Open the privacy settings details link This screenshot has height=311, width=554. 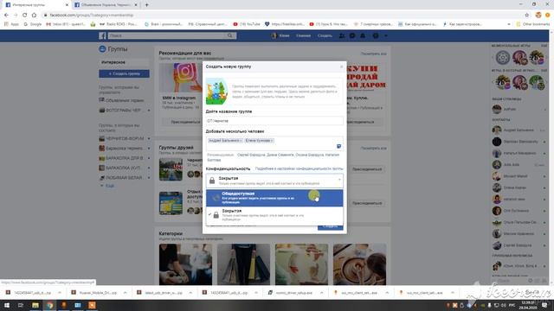(299, 169)
